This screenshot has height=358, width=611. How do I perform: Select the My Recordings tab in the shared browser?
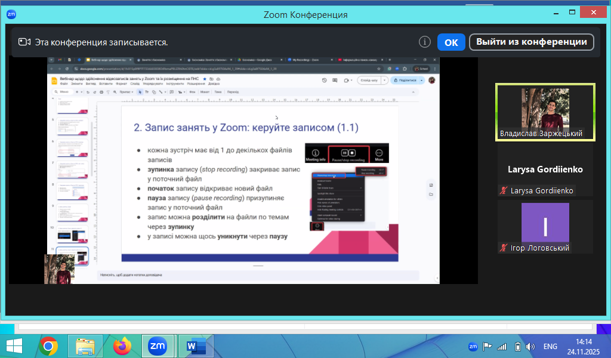(x=305, y=60)
